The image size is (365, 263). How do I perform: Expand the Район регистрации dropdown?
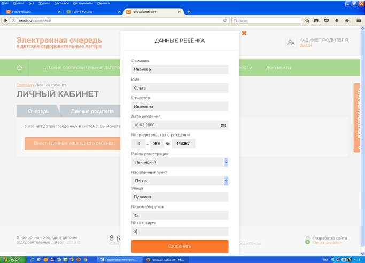(226, 162)
